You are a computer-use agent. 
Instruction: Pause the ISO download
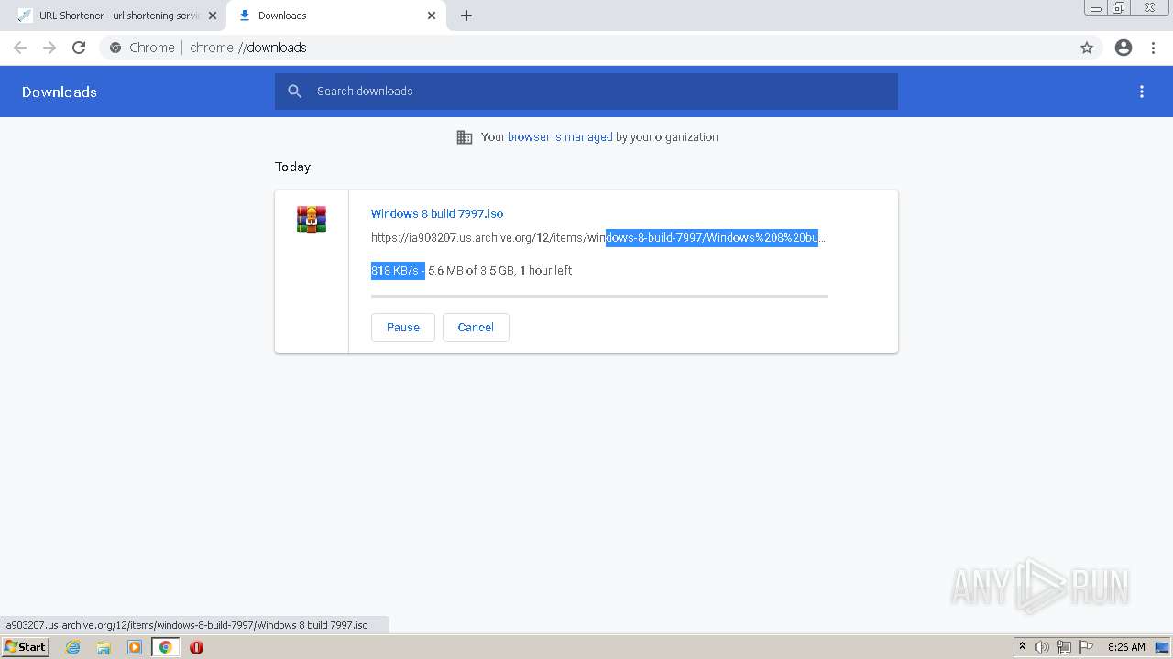(403, 328)
